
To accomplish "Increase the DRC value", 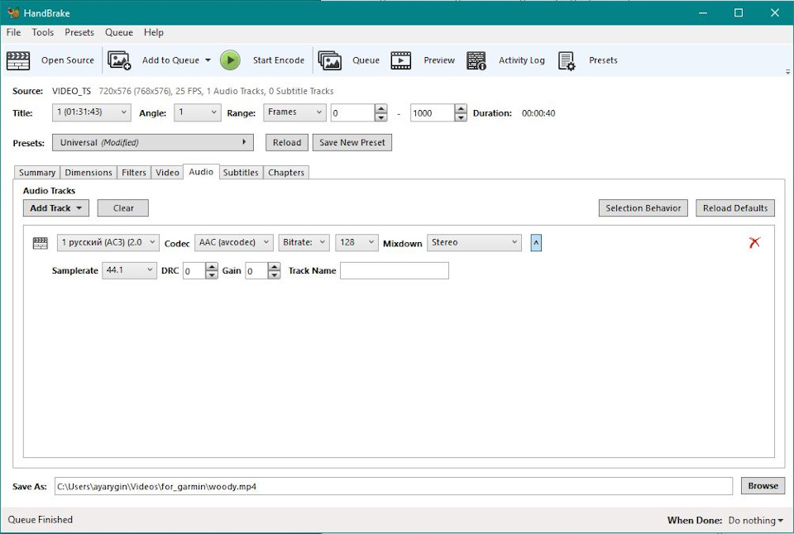I will [x=212, y=267].
